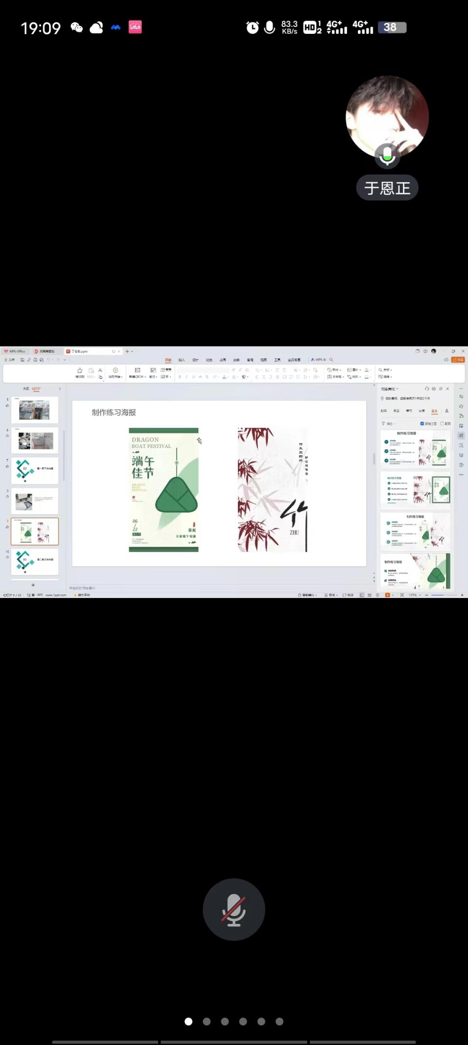Click the new slide icon

coord(138,371)
